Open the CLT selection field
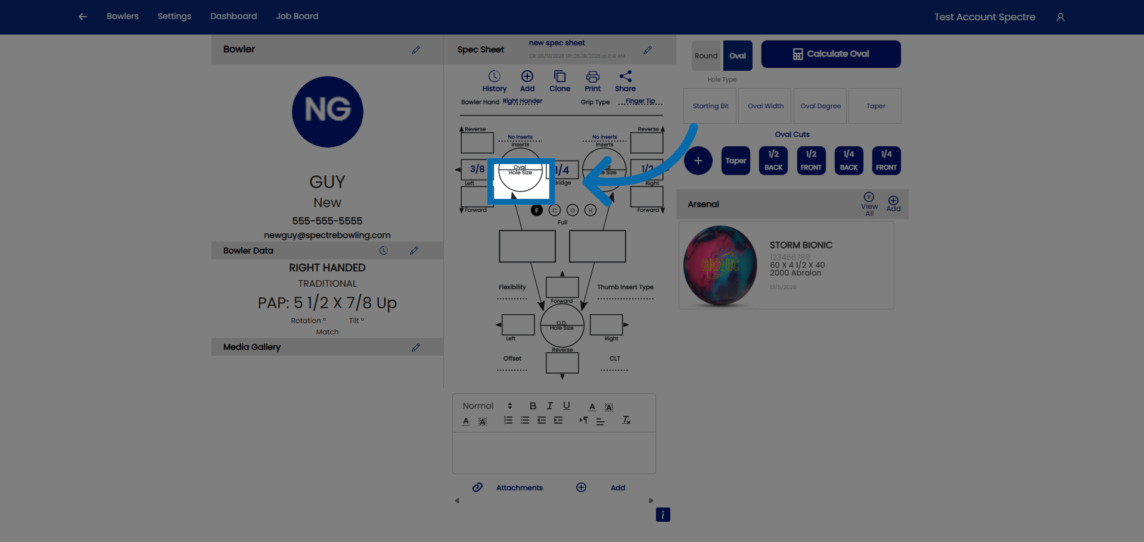 [x=614, y=366]
